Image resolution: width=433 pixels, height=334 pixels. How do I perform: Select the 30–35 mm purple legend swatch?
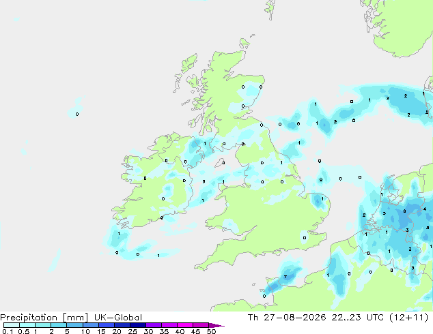tap(154, 325)
